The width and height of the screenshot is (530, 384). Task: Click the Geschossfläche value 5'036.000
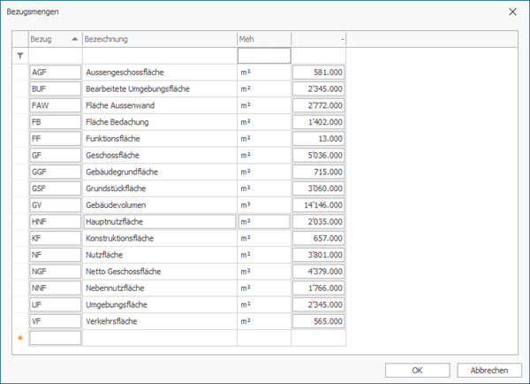point(318,155)
